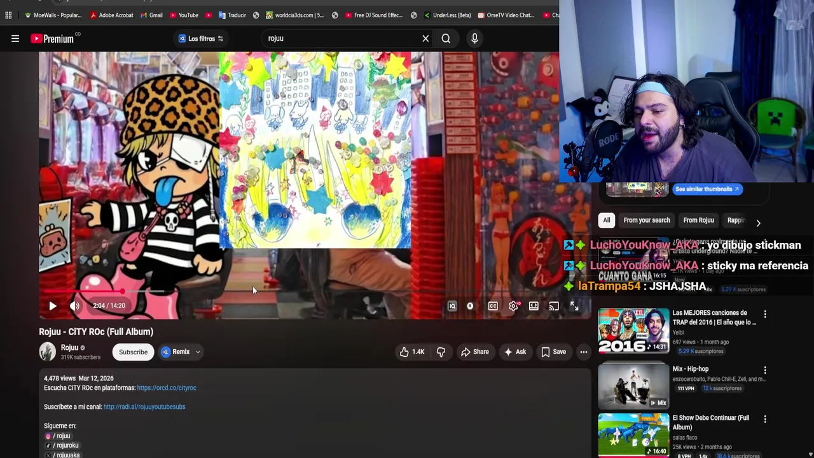Open the orcd.co/cityroc link
The image size is (814, 458).
point(167,388)
